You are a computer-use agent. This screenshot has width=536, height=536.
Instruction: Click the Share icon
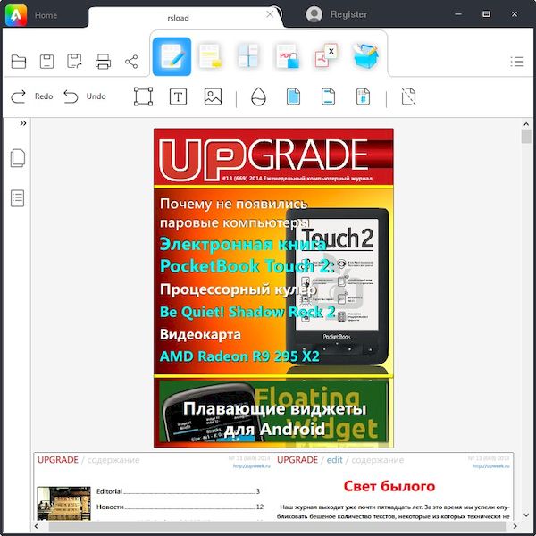click(131, 62)
